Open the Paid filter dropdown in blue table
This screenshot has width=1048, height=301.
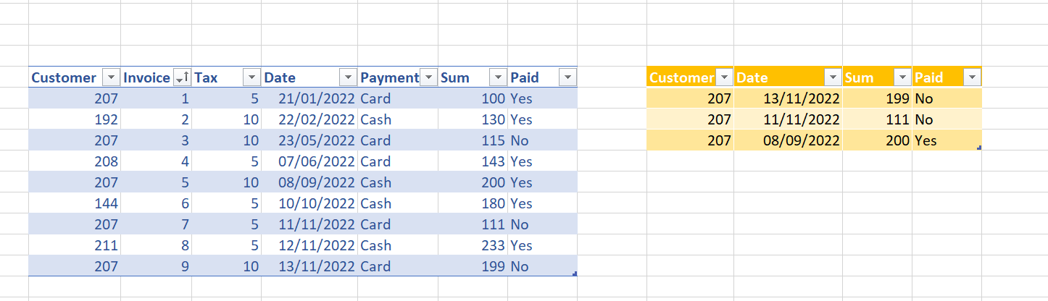tap(568, 77)
